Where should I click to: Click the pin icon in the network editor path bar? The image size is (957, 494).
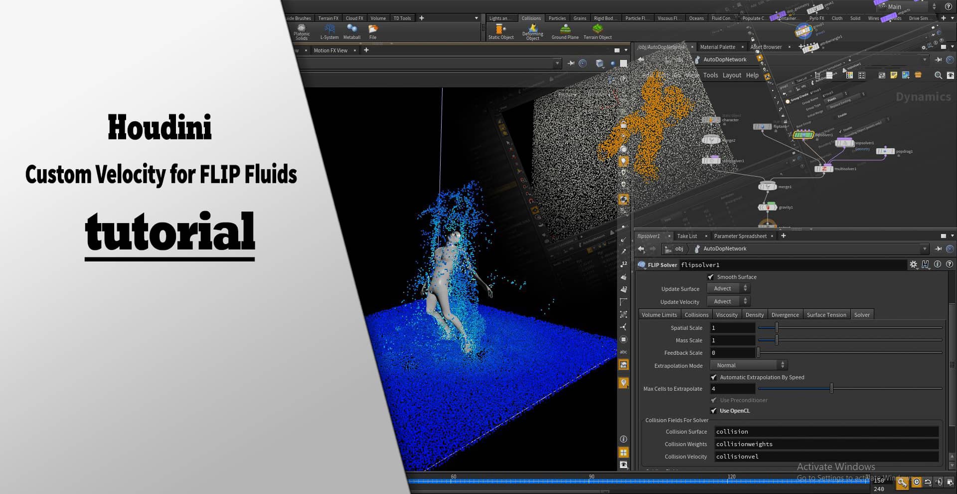click(x=938, y=59)
